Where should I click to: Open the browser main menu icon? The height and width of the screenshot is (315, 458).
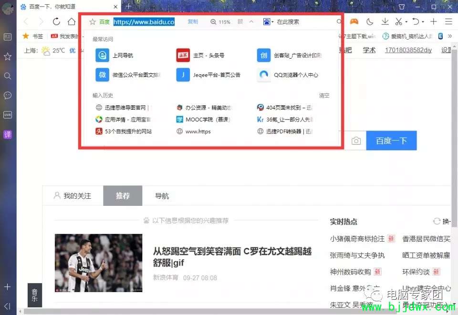[448, 21]
